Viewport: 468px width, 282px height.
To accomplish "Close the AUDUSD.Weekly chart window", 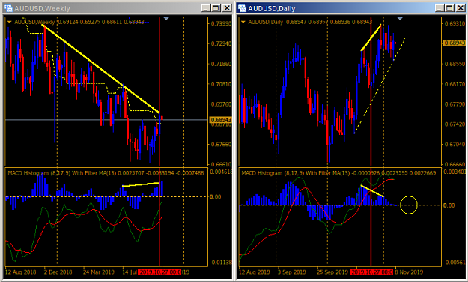I will pyautogui.click(x=227, y=8).
